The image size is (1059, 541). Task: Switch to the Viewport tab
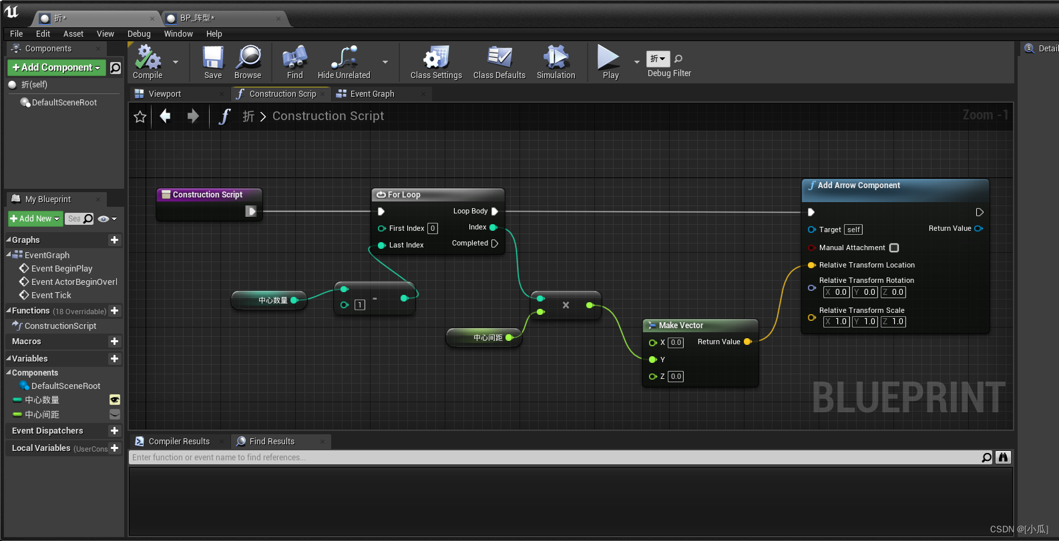165,94
